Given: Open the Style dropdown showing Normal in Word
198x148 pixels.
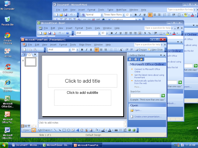Looking at the screenshot, I should [x=102, y=15].
